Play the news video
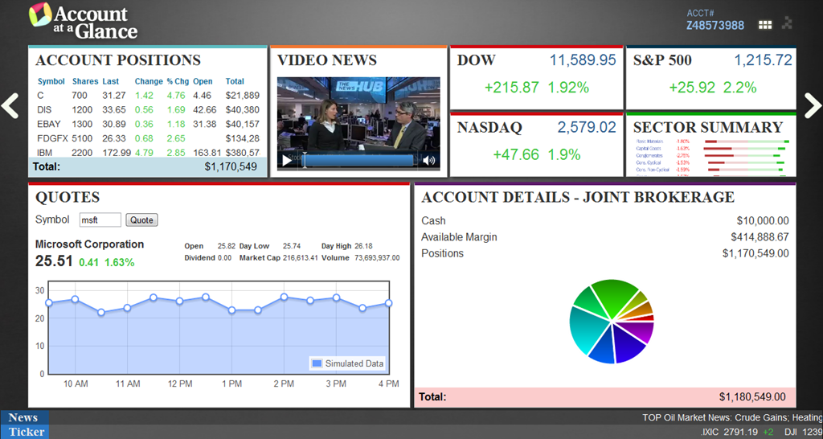823x439 pixels. (287, 161)
